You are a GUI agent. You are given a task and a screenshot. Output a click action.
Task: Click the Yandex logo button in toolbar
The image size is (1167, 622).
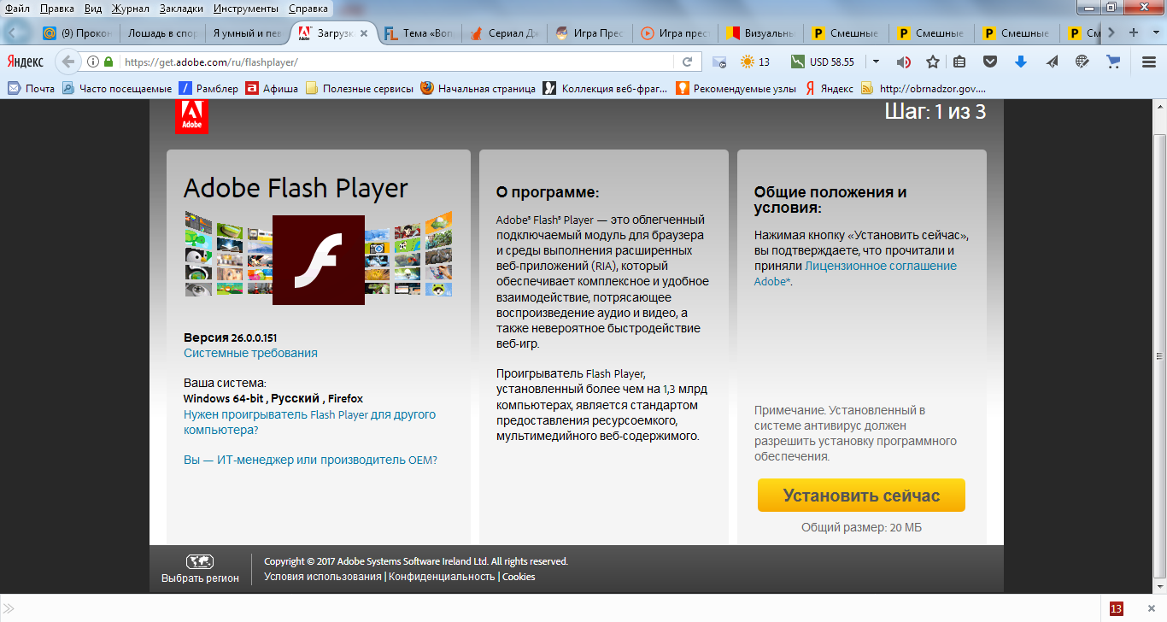coord(26,62)
